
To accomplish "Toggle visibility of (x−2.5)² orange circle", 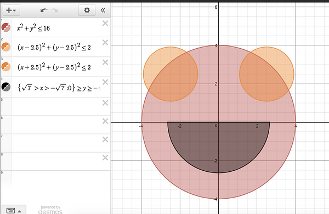I will tap(6, 47).
